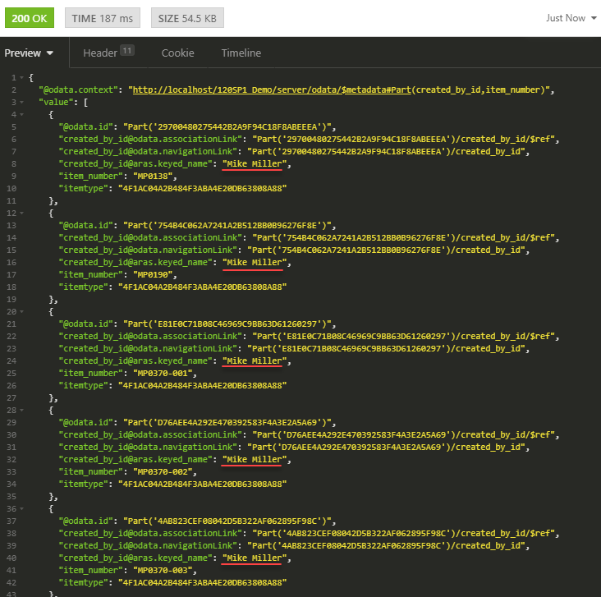Click the Mike Miller value on line 16
This screenshot has width=601, height=597.
coord(253,262)
